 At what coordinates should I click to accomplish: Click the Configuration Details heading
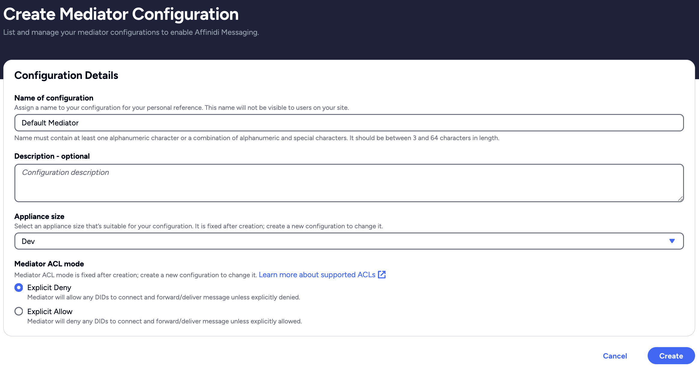66,75
